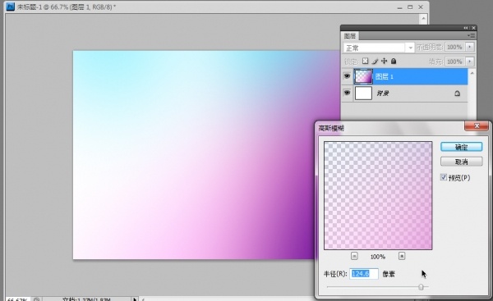This screenshot has height=301, width=493.
Task: Open the opacity 100% slider arrow
Action: pos(470,47)
